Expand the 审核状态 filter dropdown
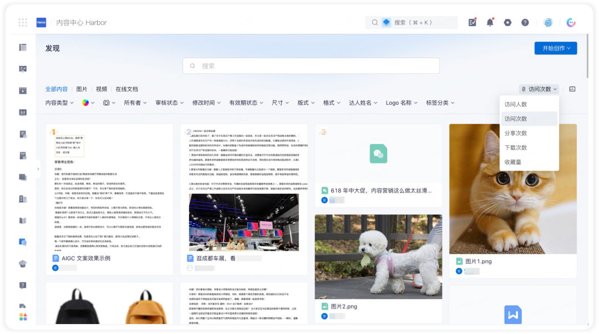The height and width of the screenshot is (334, 599). [x=169, y=102]
